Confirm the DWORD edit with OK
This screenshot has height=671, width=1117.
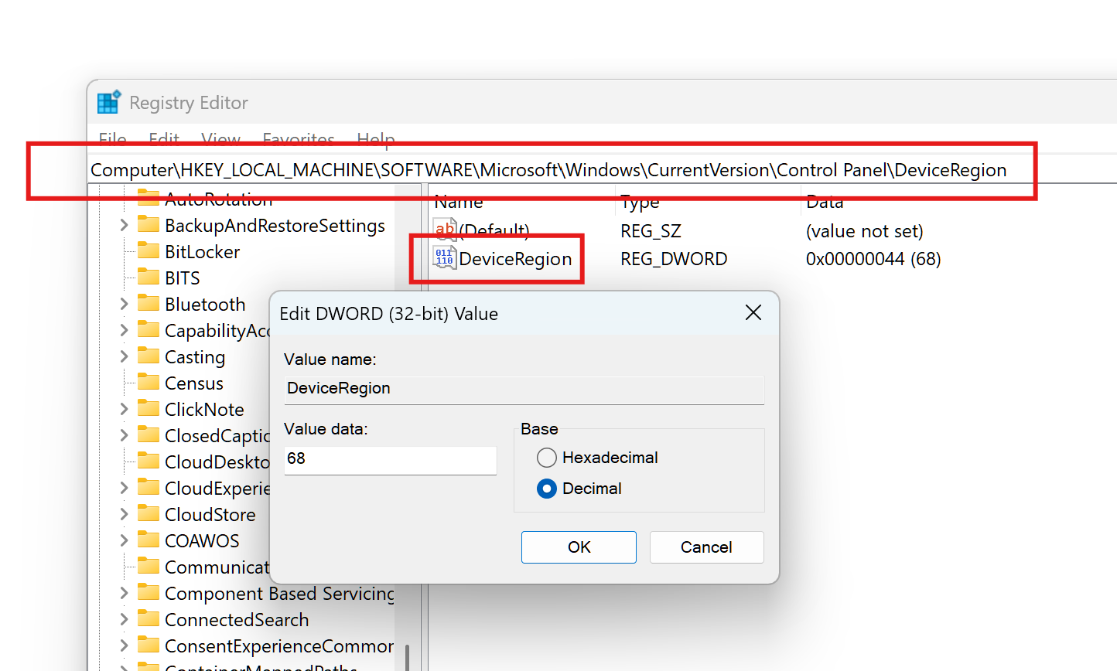click(x=579, y=547)
